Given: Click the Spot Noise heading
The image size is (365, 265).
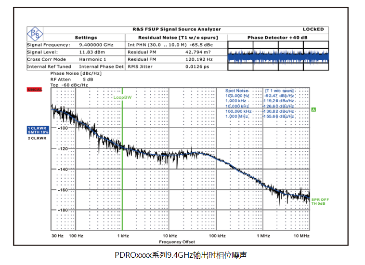Looking at the screenshot, I should point(237,91).
